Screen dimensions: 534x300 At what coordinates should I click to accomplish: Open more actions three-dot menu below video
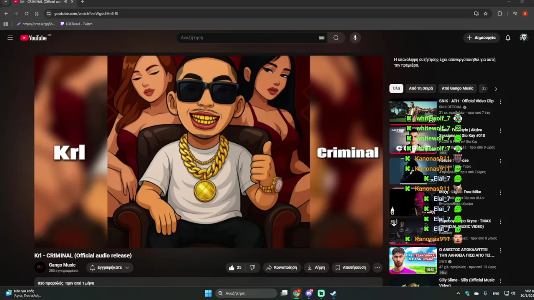(x=377, y=267)
